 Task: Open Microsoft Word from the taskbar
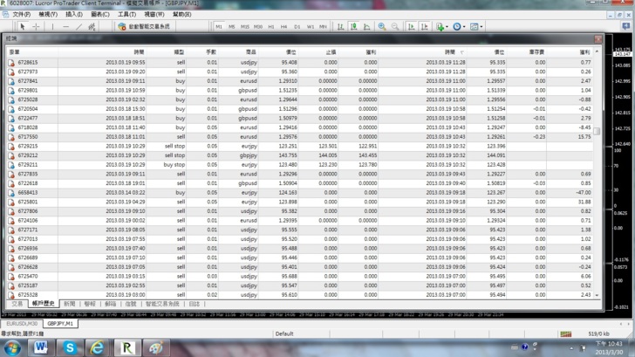click(41, 347)
